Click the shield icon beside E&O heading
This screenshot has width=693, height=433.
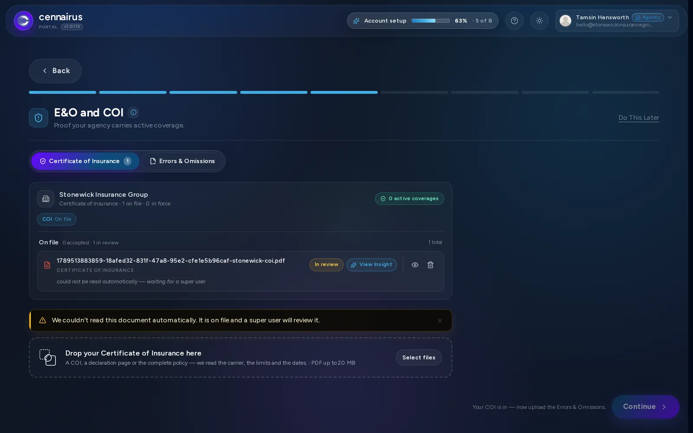pyautogui.click(x=39, y=118)
